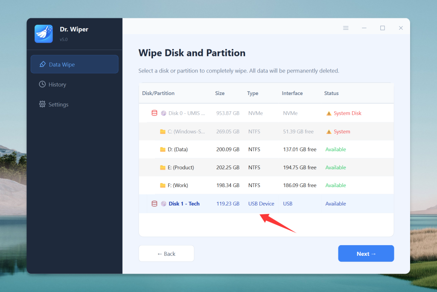Select the Disk 1 - Tech row
Screen dimensions: 437x292
pyautogui.click(x=184, y=204)
